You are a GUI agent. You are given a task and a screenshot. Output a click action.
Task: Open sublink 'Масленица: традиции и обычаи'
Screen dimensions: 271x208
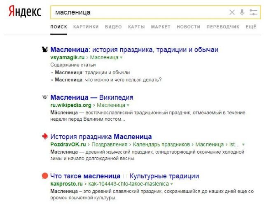(92, 72)
